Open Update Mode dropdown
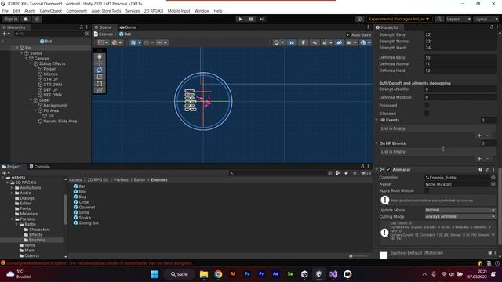This screenshot has width=502, height=282. (460, 210)
